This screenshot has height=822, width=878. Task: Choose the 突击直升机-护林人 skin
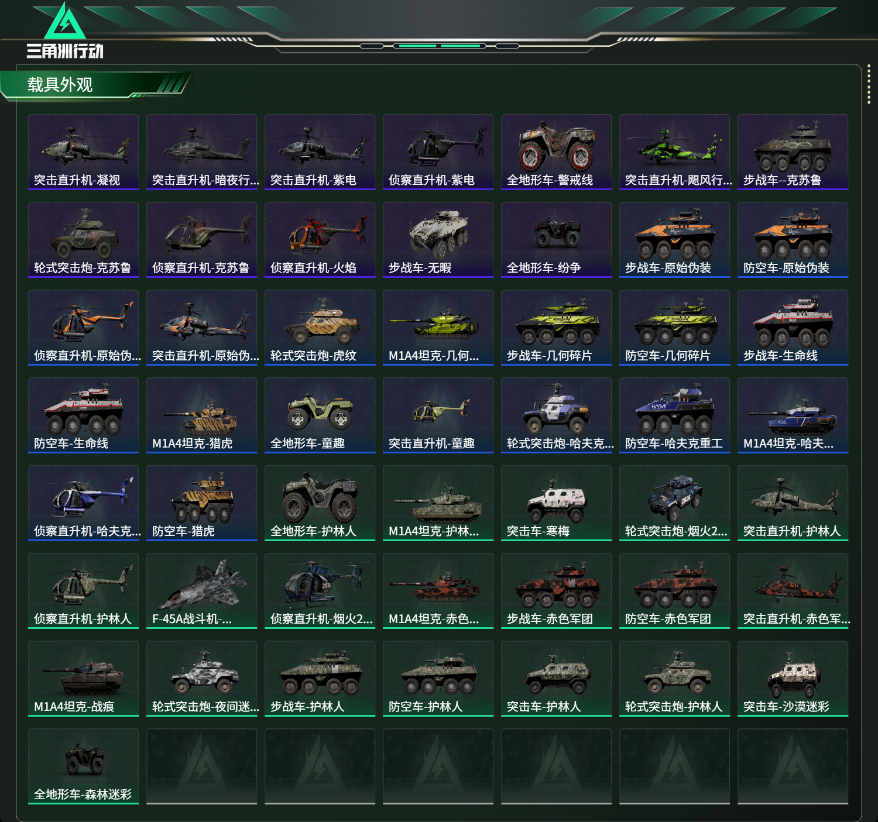point(793,503)
